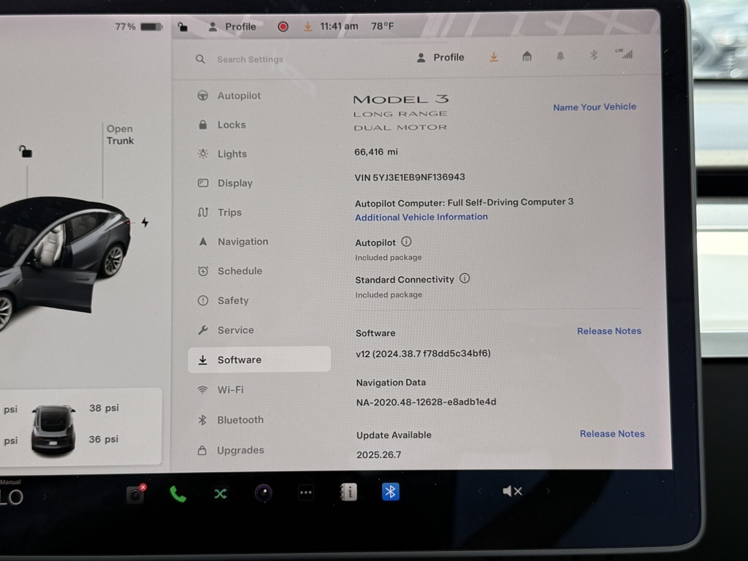
Task: Select Upgrades in the settings sidebar
Action: [x=231, y=450]
